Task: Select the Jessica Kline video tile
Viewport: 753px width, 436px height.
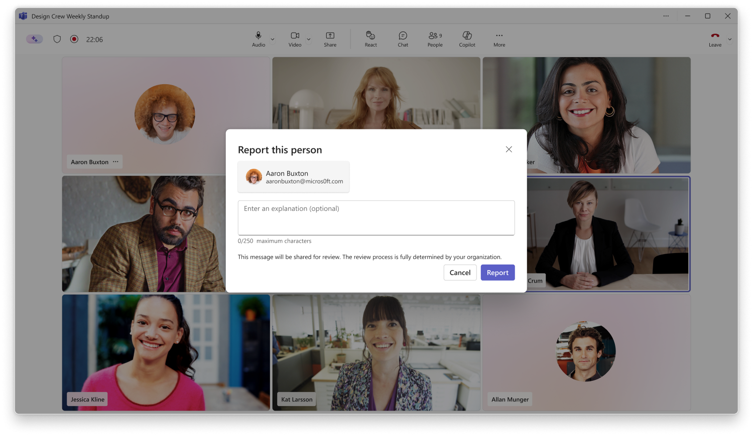Action: 166,353
